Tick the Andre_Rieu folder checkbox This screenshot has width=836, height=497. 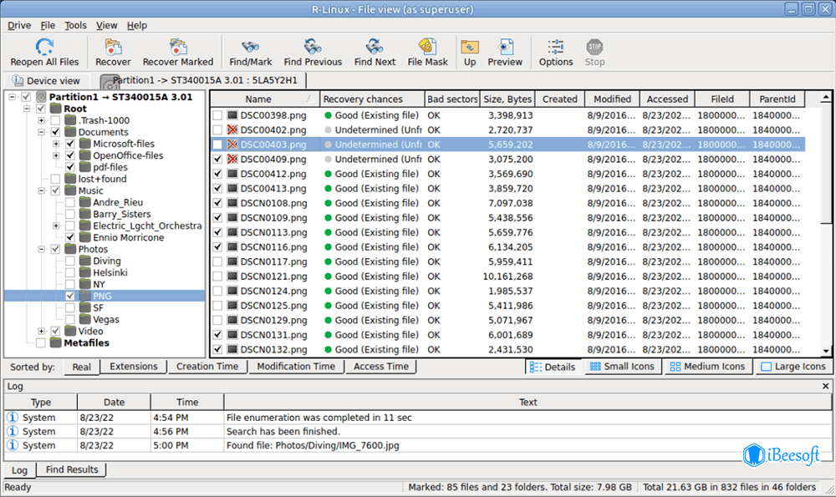[x=70, y=202]
